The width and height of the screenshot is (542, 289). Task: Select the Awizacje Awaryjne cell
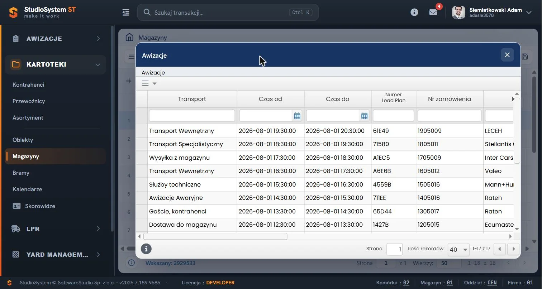[192, 198]
